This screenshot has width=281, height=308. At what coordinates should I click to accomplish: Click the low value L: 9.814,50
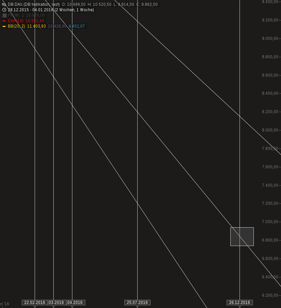124,4
